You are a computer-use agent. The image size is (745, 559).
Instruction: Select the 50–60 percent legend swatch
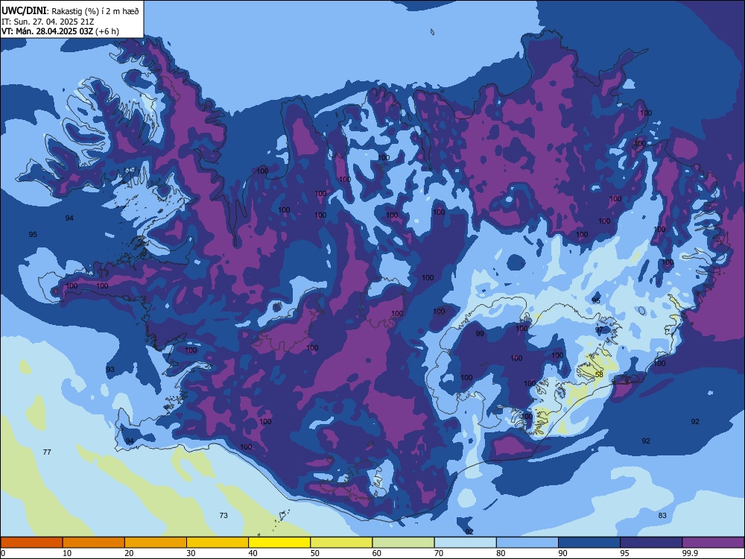341,543
